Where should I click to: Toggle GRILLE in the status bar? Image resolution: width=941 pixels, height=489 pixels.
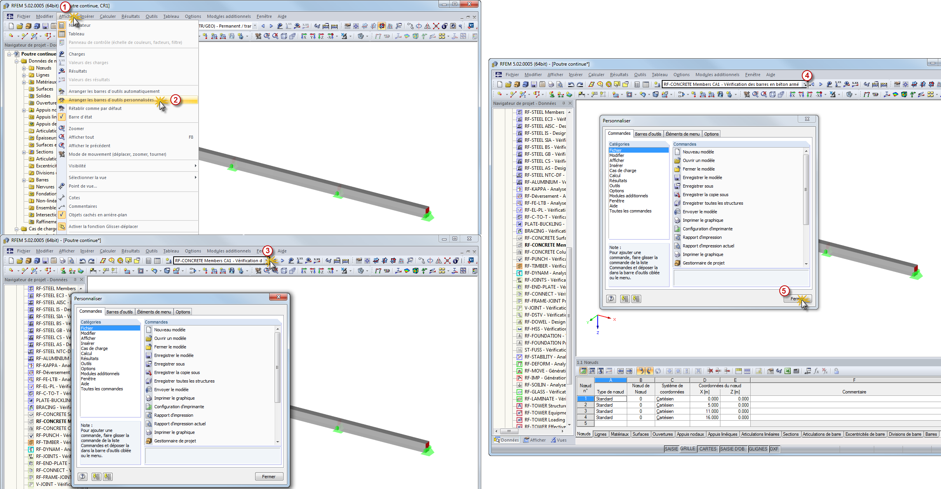(x=687, y=449)
